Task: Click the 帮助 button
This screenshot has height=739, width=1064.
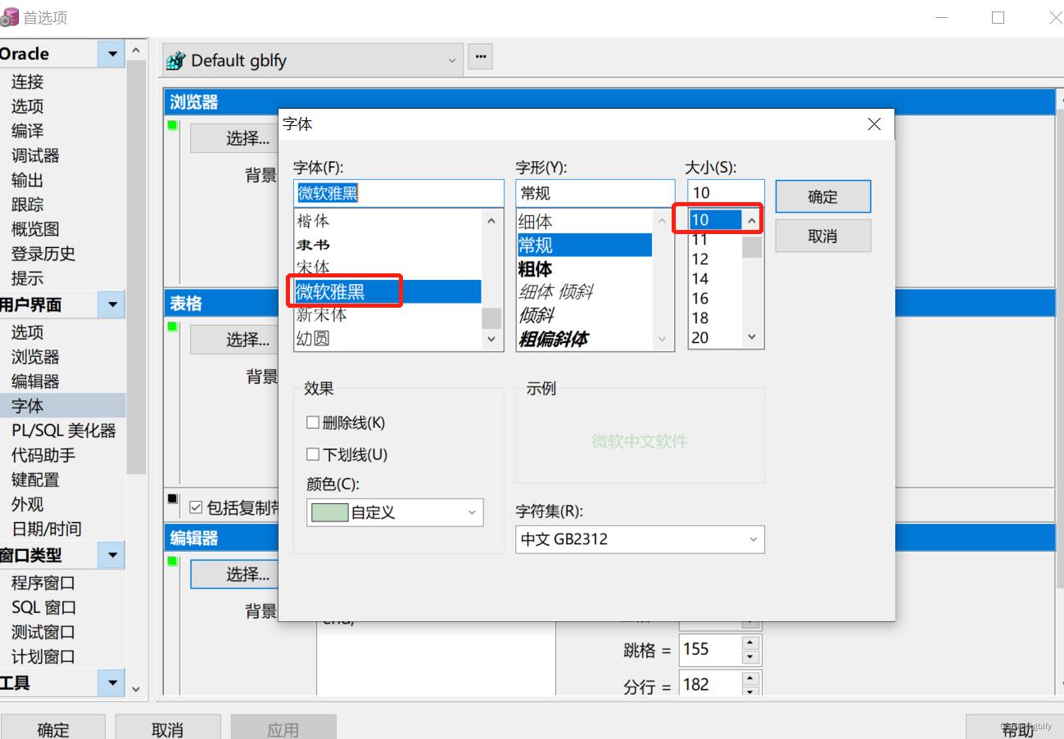Action: pyautogui.click(x=1015, y=728)
